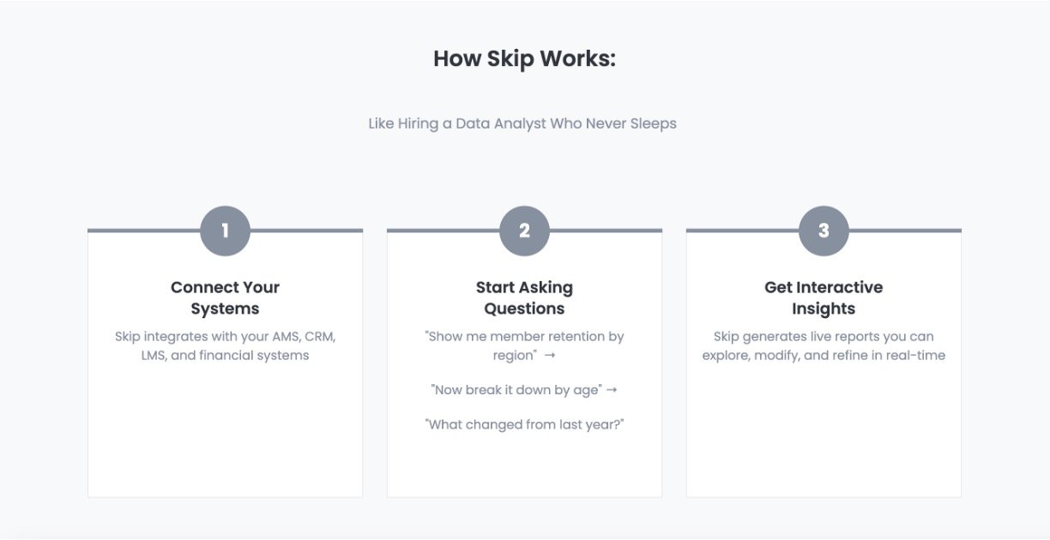This screenshot has width=1050, height=540.
Task: Open the "Start Asking Questions" card title
Action: coord(524,297)
